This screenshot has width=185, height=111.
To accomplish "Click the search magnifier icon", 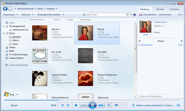I will click(x=127, y=14).
